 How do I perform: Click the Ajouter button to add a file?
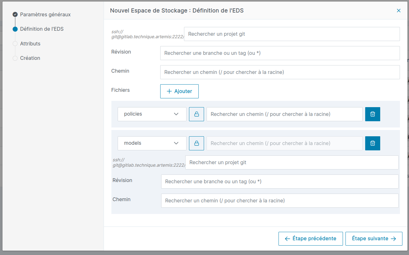pyautogui.click(x=179, y=91)
